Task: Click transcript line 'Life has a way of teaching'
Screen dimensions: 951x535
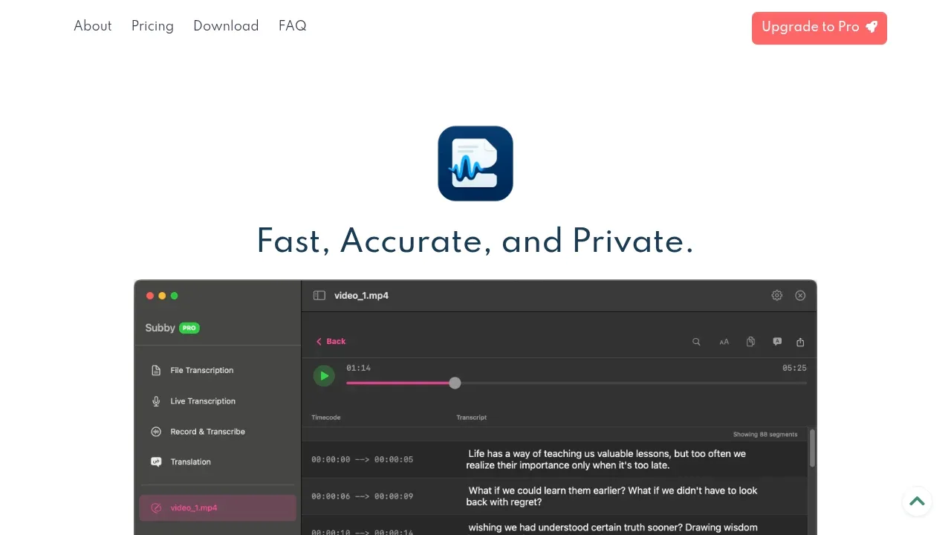Action: click(x=606, y=459)
